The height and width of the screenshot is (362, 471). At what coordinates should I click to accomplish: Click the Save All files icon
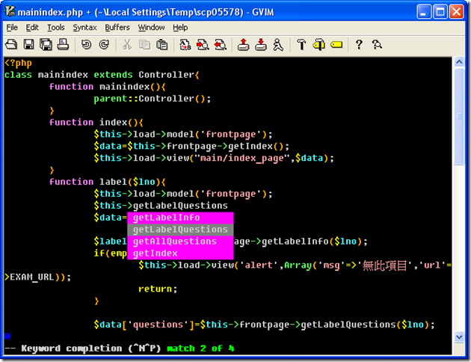46,45
